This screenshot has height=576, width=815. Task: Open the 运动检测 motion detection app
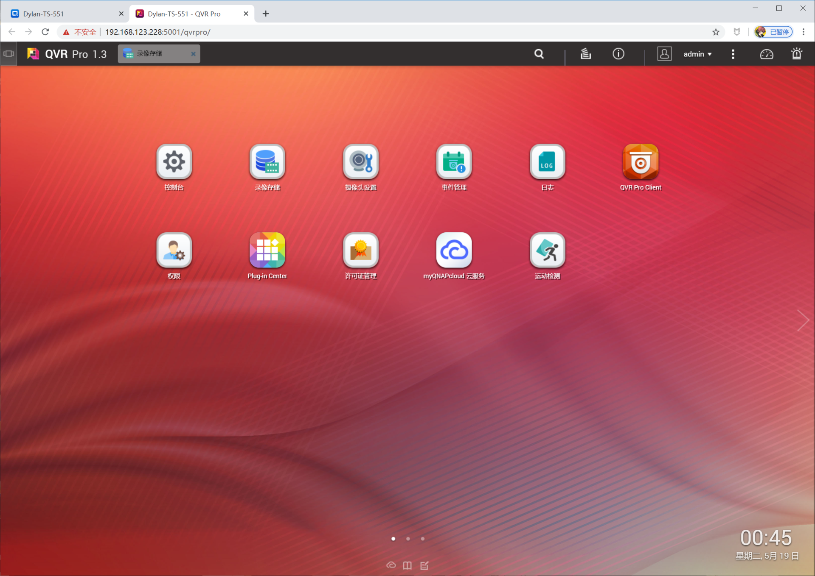[547, 250]
